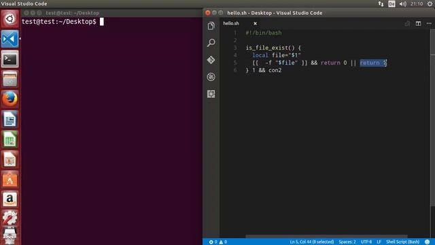The height and width of the screenshot is (245, 435).
Task: Click the Open Changes icon in editor toolbar
Action: [407, 24]
